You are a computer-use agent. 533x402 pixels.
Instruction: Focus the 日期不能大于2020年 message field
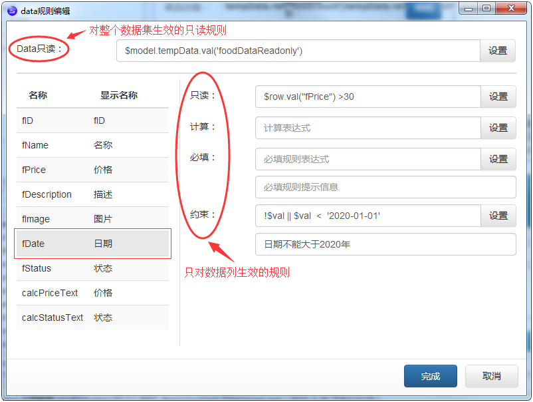pyautogui.click(x=386, y=244)
